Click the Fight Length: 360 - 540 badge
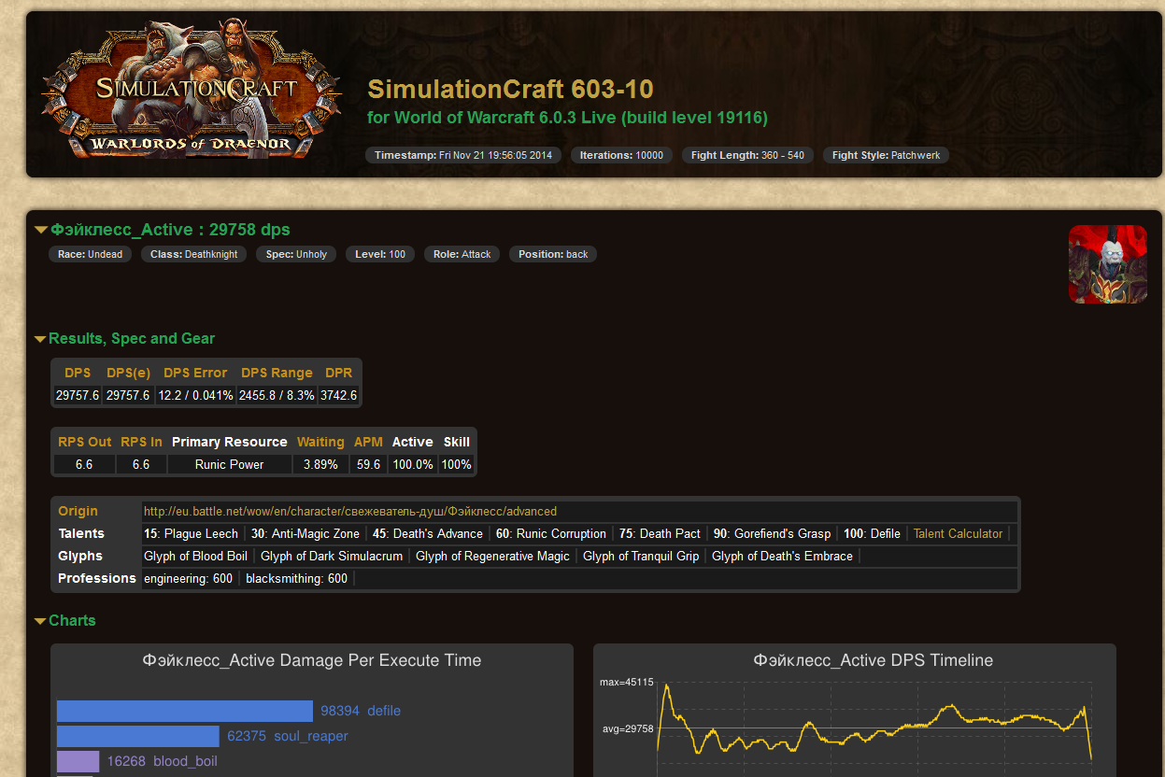The image size is (1165, 777). pos(747,155)
